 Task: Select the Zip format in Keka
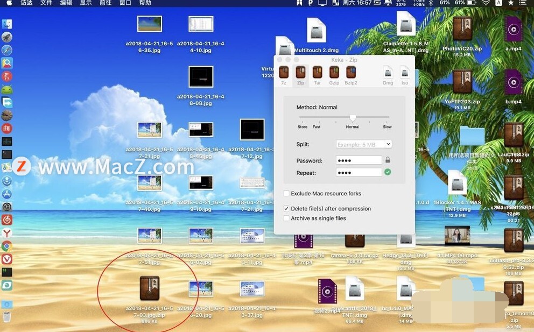coord(300,75)
